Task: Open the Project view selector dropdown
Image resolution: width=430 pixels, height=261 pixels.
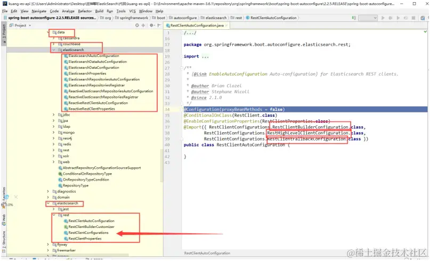Action: point(21,25)
